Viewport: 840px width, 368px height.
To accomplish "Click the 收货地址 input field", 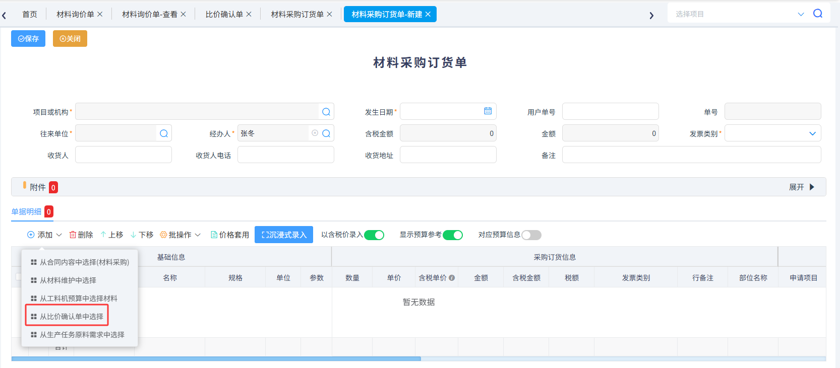I will point(448,155).
